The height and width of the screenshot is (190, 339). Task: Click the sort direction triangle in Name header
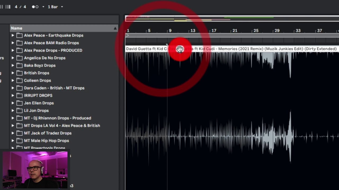[115, 28]
